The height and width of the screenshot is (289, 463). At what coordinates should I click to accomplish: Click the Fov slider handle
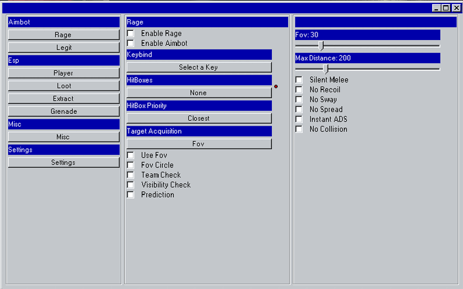pyautogui.click(x=321, y=45)
